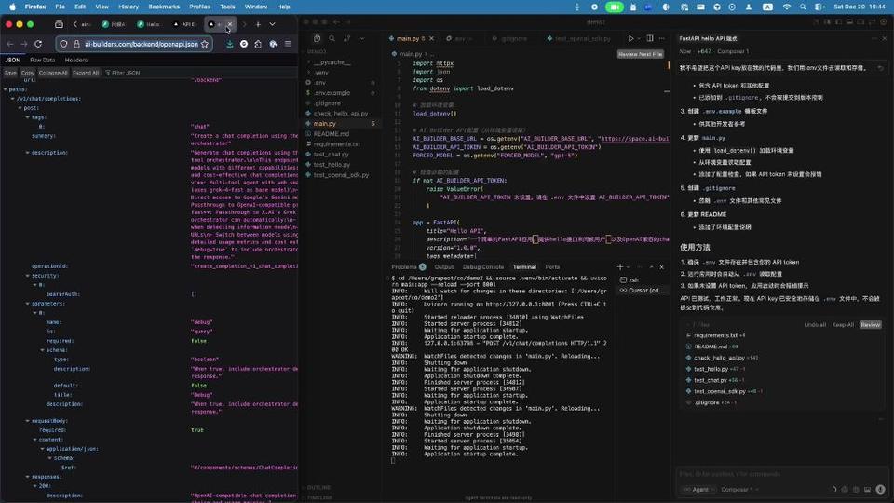Switch to the Raw Data tab
Image resolution: width=894 pixels, height=503 pixels.
click(42, 60)
